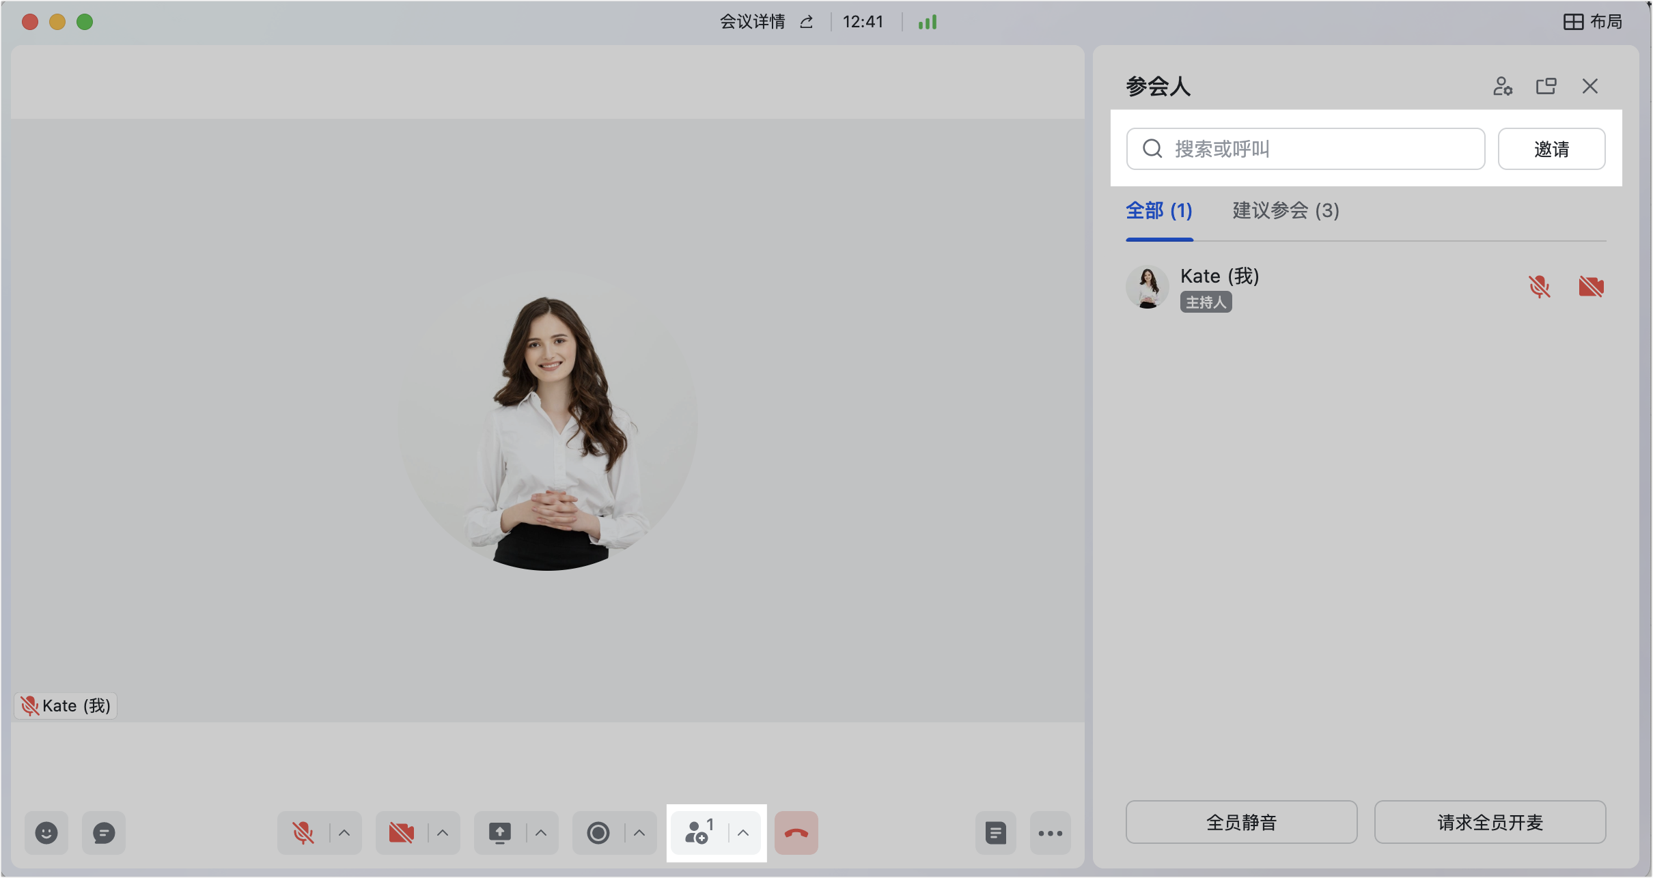Expand screen share options arrow
Viewport: 1653px width, 878px height.
pos(541,832)
